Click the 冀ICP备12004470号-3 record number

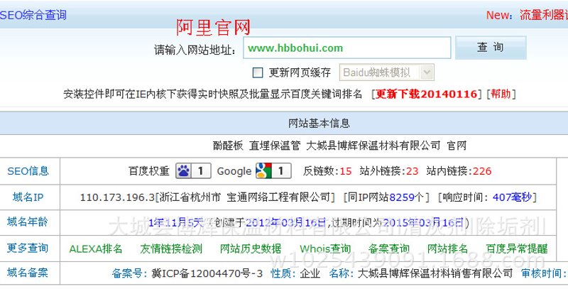click(207, 273)
